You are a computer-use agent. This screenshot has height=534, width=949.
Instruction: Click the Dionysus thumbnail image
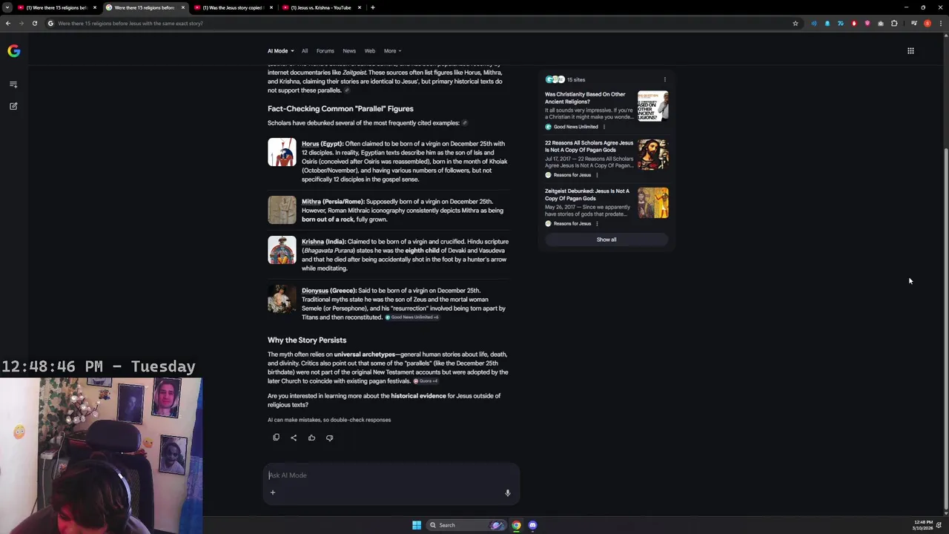282,299
